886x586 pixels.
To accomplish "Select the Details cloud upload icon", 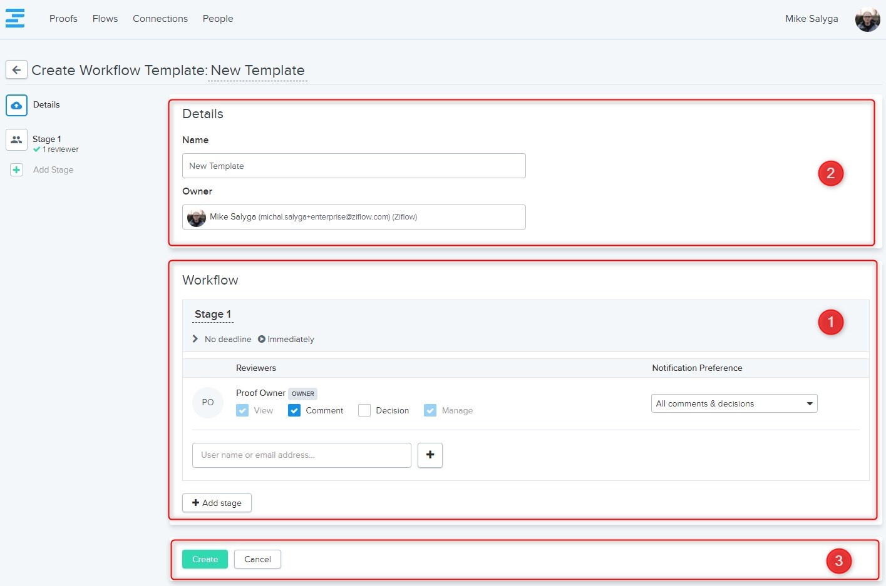I will [16, 105].
